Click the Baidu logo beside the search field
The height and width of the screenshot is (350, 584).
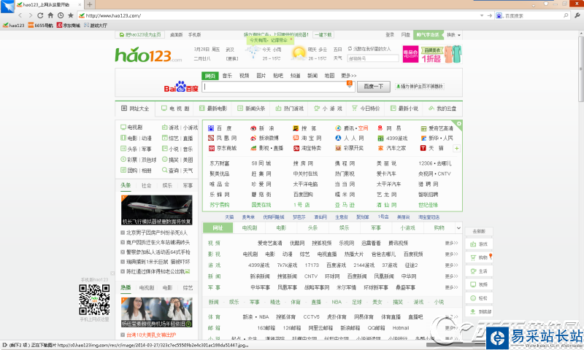(x=181, y=87)
